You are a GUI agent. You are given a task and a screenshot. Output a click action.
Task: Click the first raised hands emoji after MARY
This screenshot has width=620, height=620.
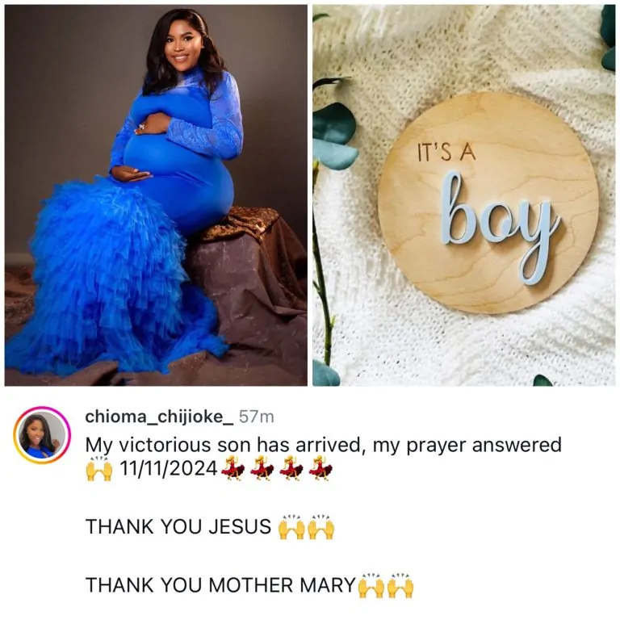[371, 585]
